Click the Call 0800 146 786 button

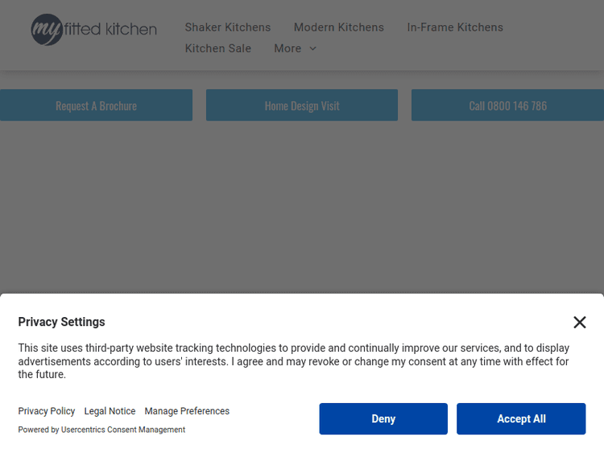(507, 105)
